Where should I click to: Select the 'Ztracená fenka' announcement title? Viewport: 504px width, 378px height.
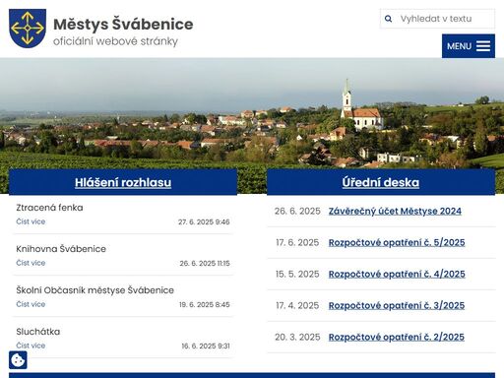click(x=49, y=208)
